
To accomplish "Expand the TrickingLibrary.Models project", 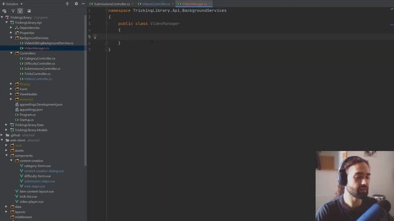I will [7, 130].
